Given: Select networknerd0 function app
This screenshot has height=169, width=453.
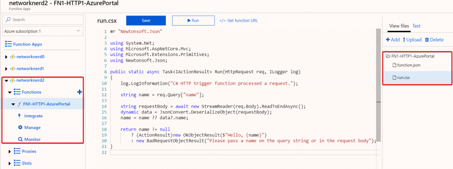Looking at the screenshot, I should point(31,57).
